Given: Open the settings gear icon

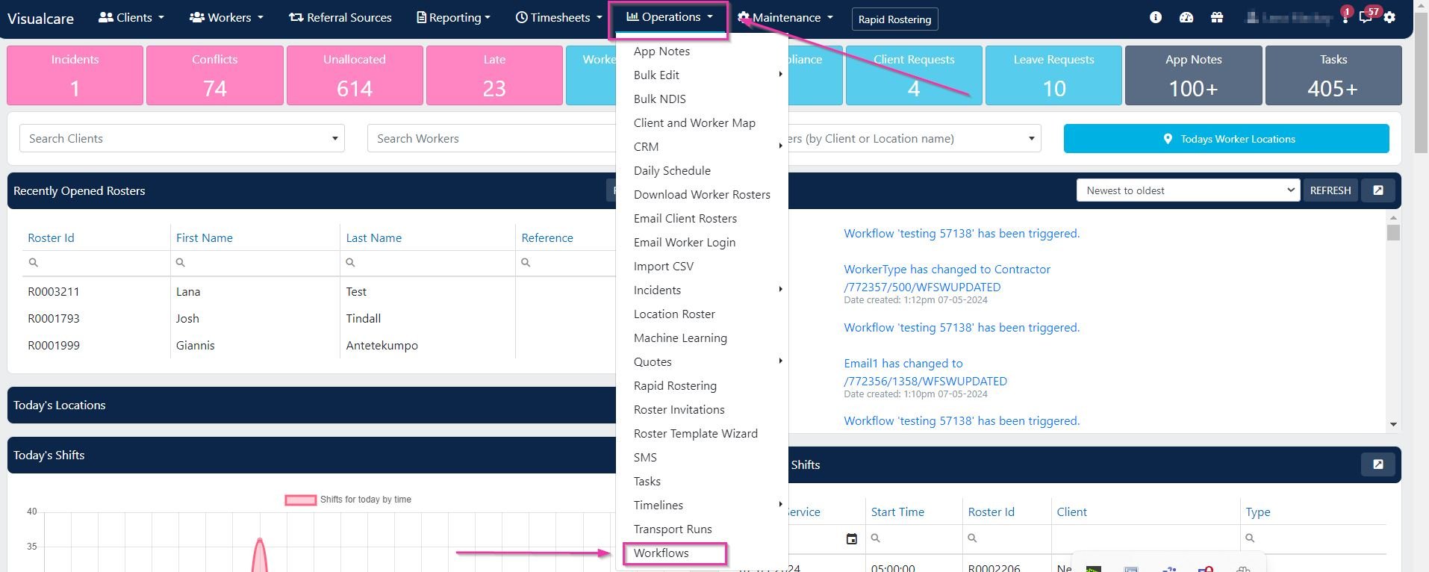Looking at the screenshot, I should point(1389,17).
